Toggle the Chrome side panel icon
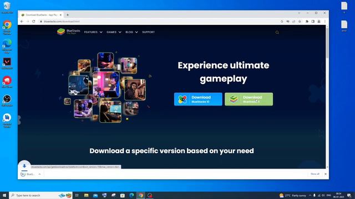The image size is (355, 199). pyautogui.click(x=313, y=21)
